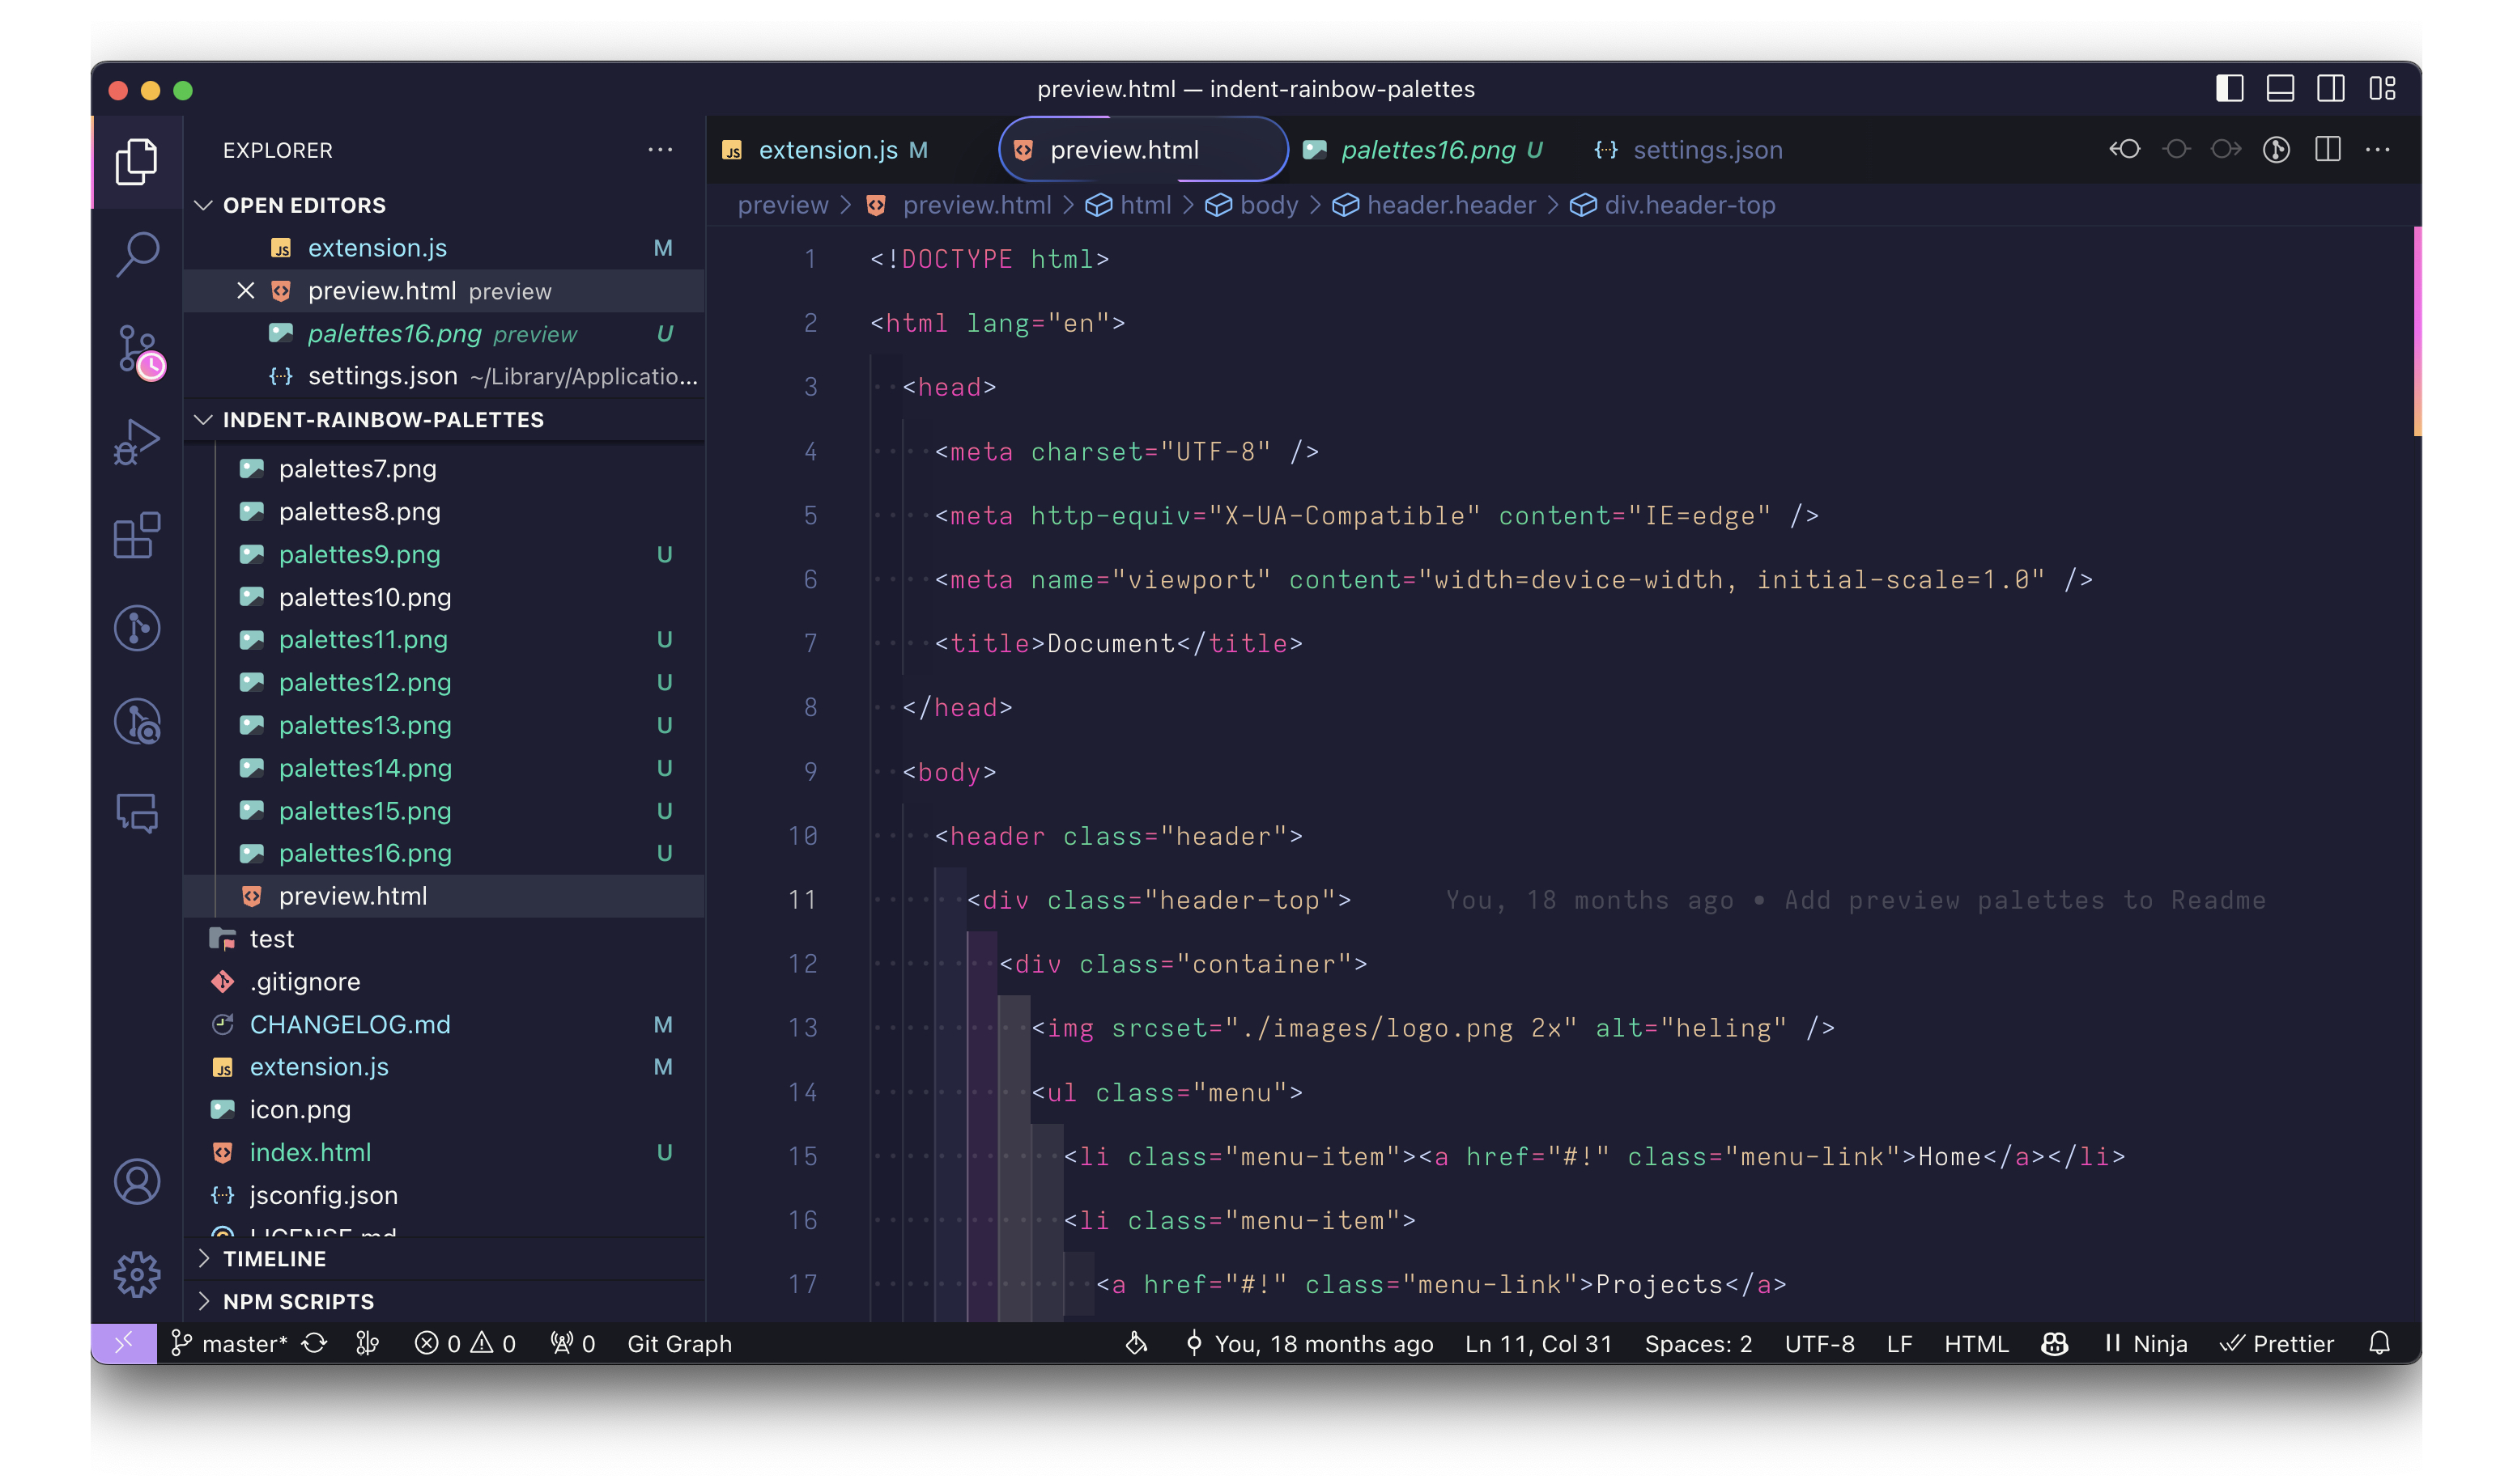The image size is (2513, 1484).
Task: Open the Accounts icon
Action: coord(137,1181)
